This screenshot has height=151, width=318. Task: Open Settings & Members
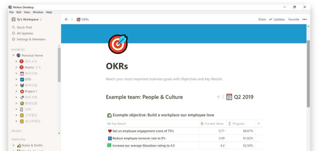31,39
